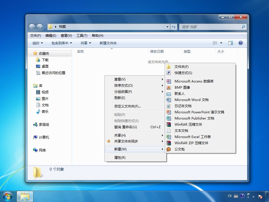Open the 工具(T) menu
Image resolution: width=269 pixels, height=202 pixels.
82,36
